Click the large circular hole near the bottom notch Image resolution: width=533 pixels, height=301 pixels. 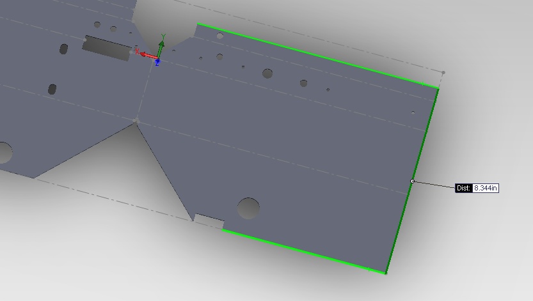click(x=248, y=208)
